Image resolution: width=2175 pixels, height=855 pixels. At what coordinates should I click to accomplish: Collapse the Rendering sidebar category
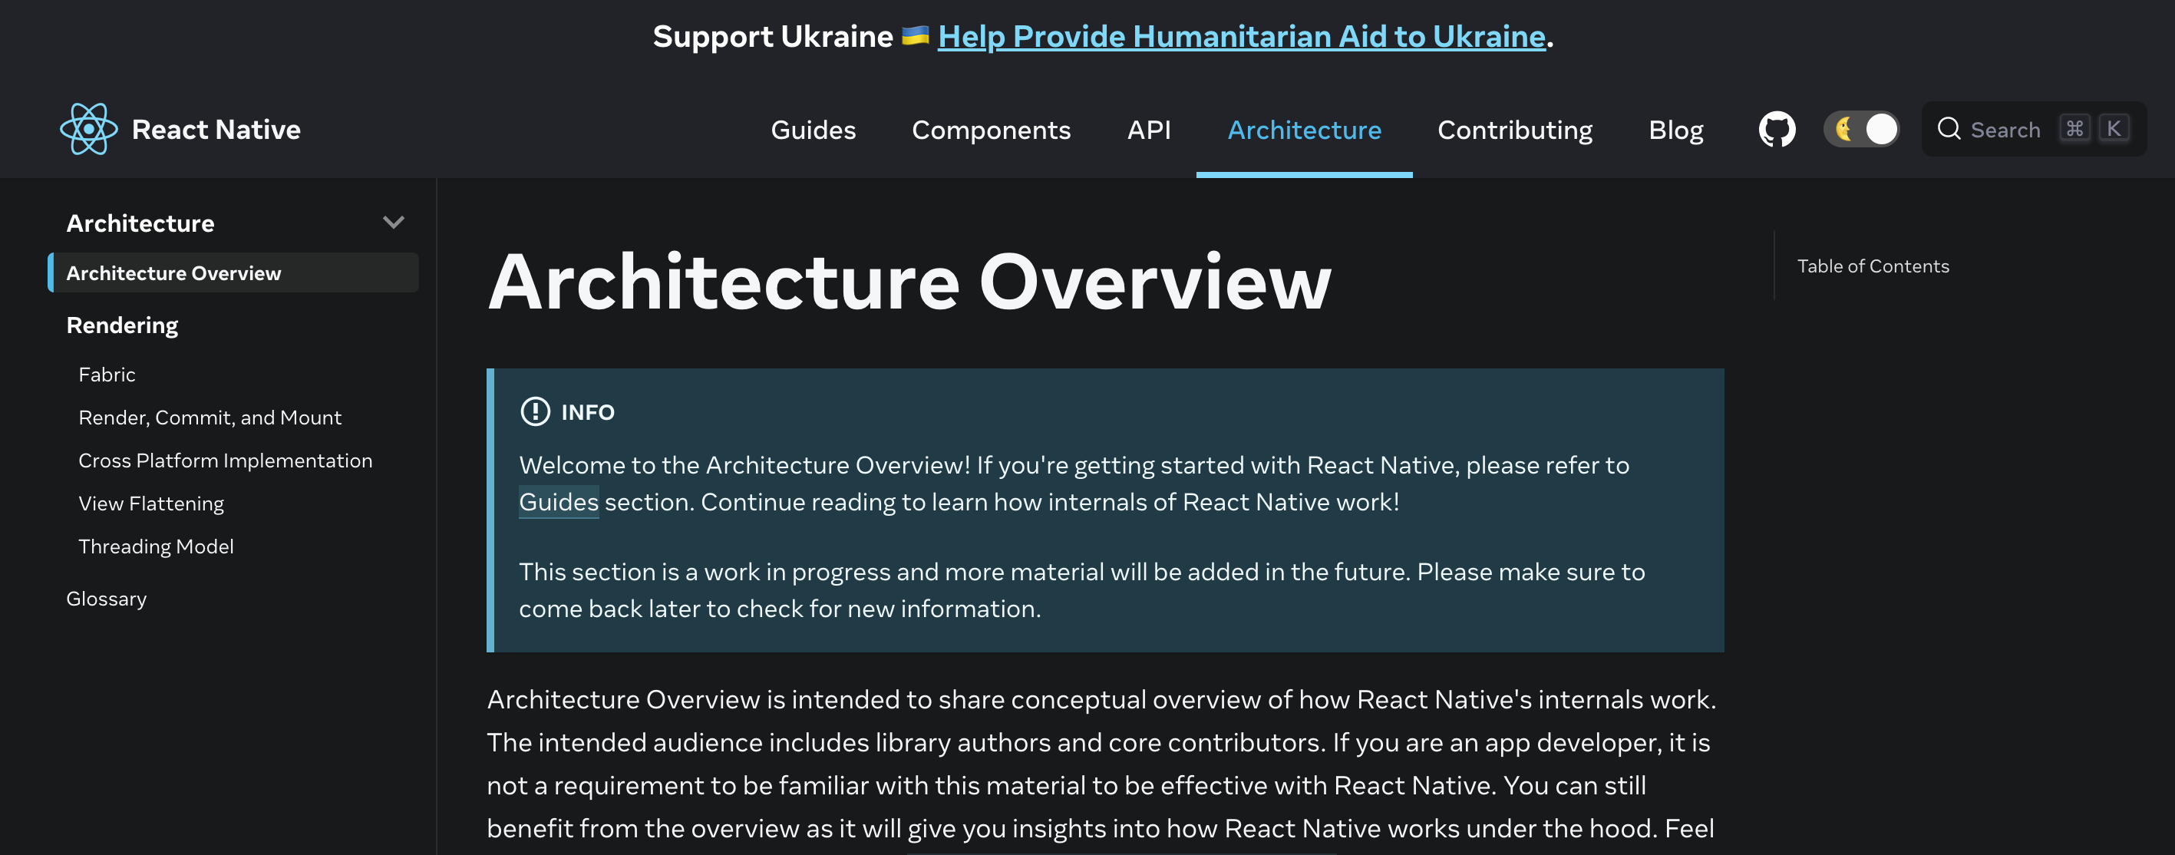[123, 325]
